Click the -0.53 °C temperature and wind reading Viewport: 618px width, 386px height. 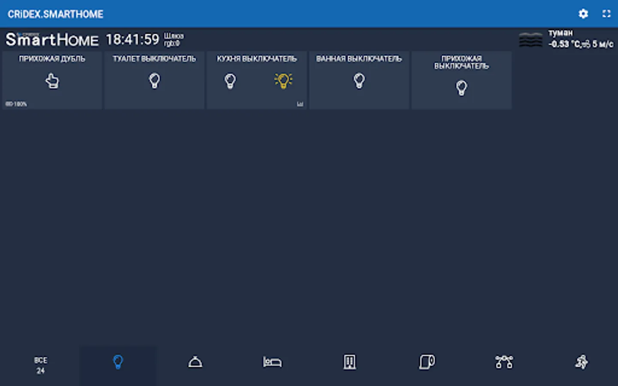581,44
